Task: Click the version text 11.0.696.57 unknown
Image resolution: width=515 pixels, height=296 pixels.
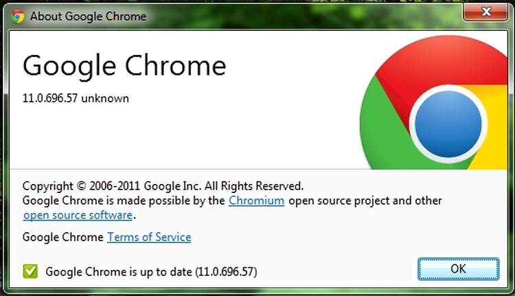Action: click(76, 98)
